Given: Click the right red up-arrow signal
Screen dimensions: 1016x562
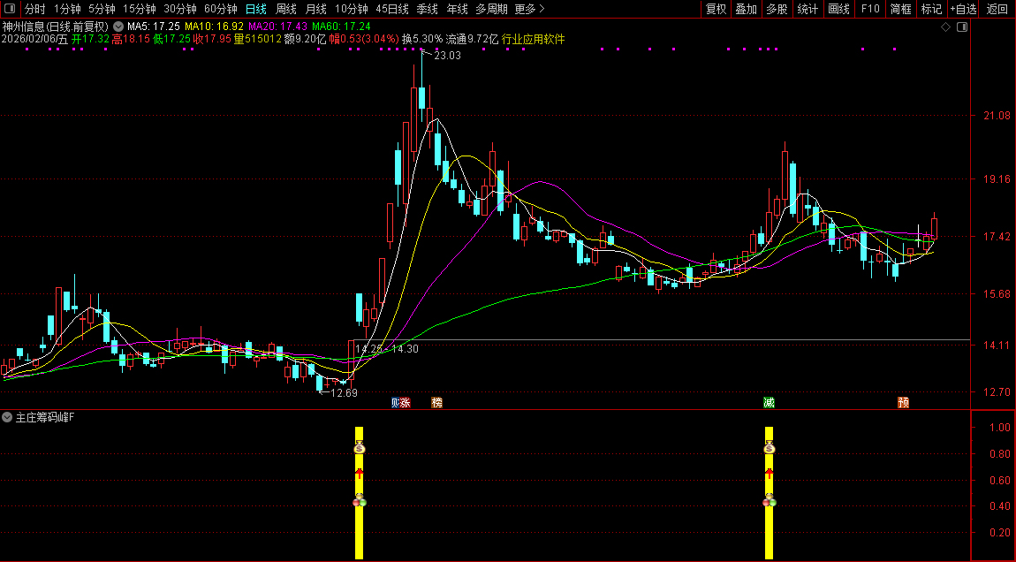Looking at the screenshot, I should point(770,474).
